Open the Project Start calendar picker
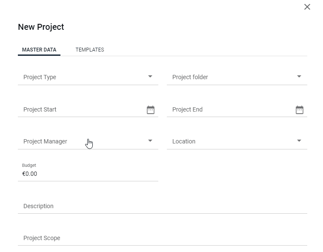Screen dimensions: 323x252 [x=151, y=110]
